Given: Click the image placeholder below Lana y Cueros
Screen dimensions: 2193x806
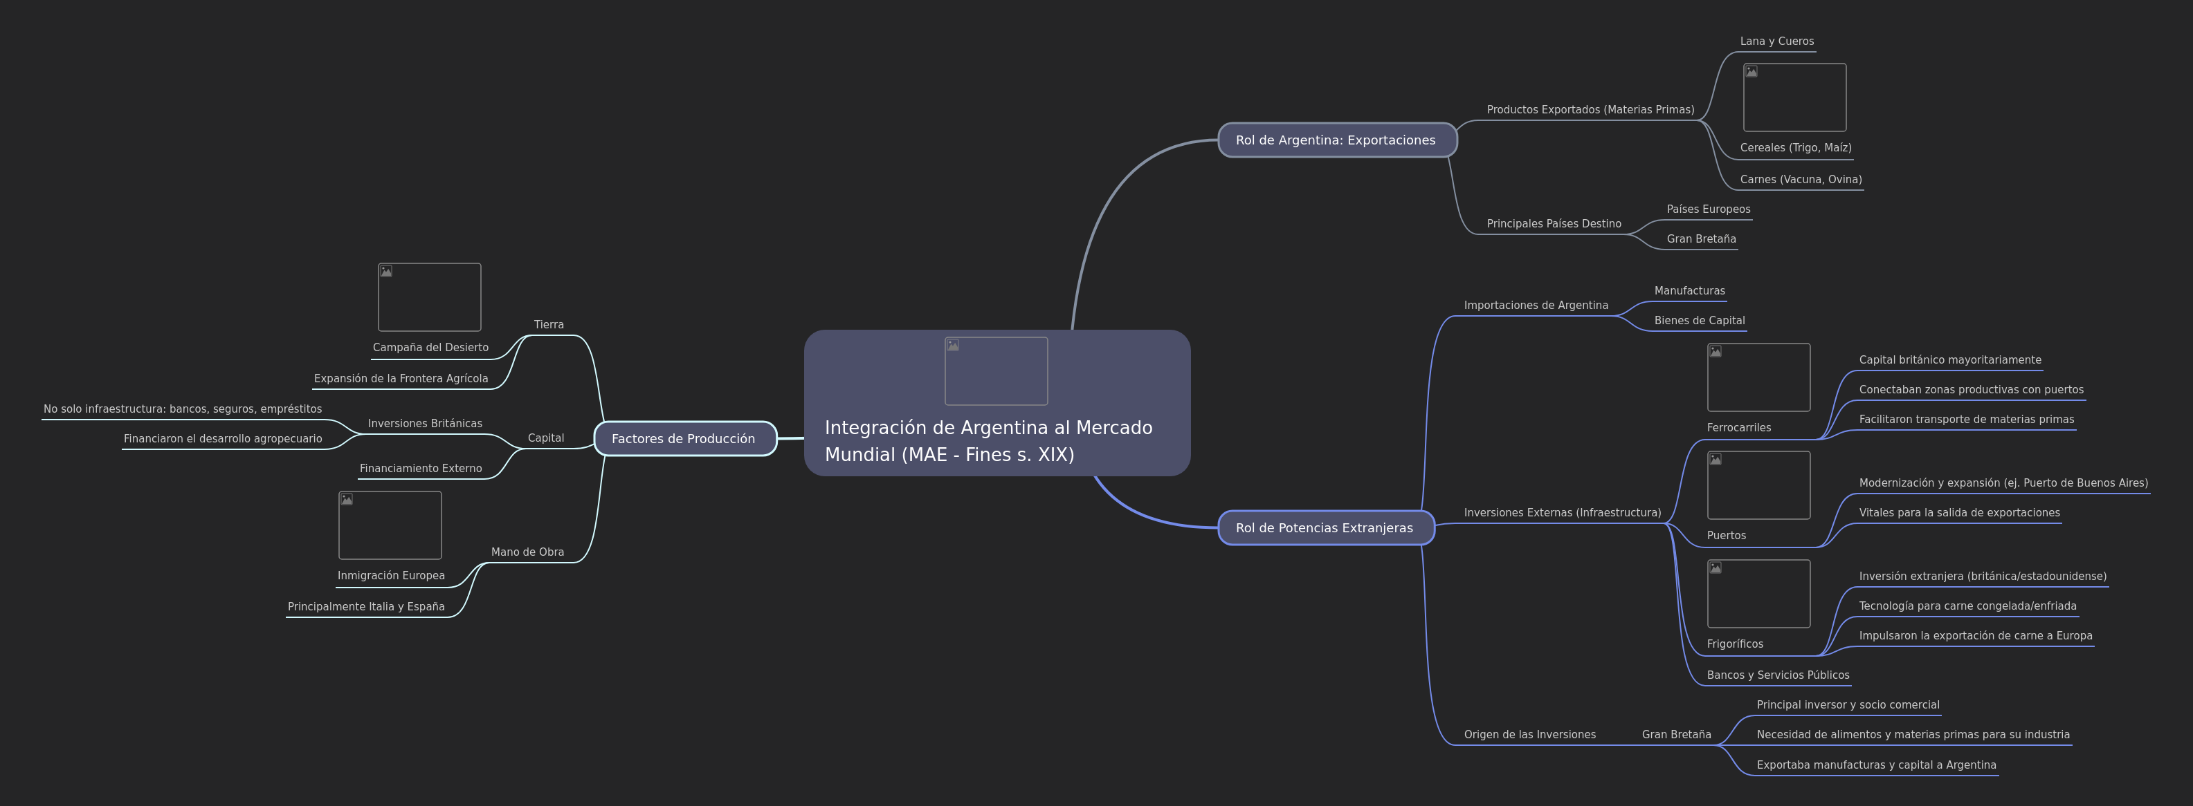Looking at the screenshot, I should click(1794, 97).
